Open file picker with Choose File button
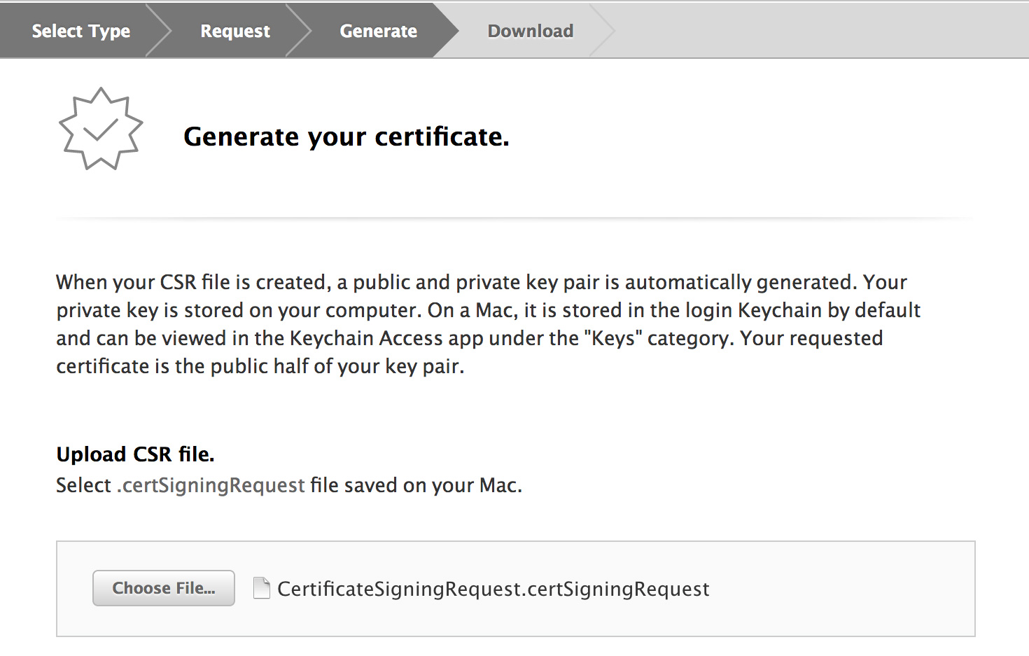The width and height of the screenshot is (1029, 656). (164, 588)
